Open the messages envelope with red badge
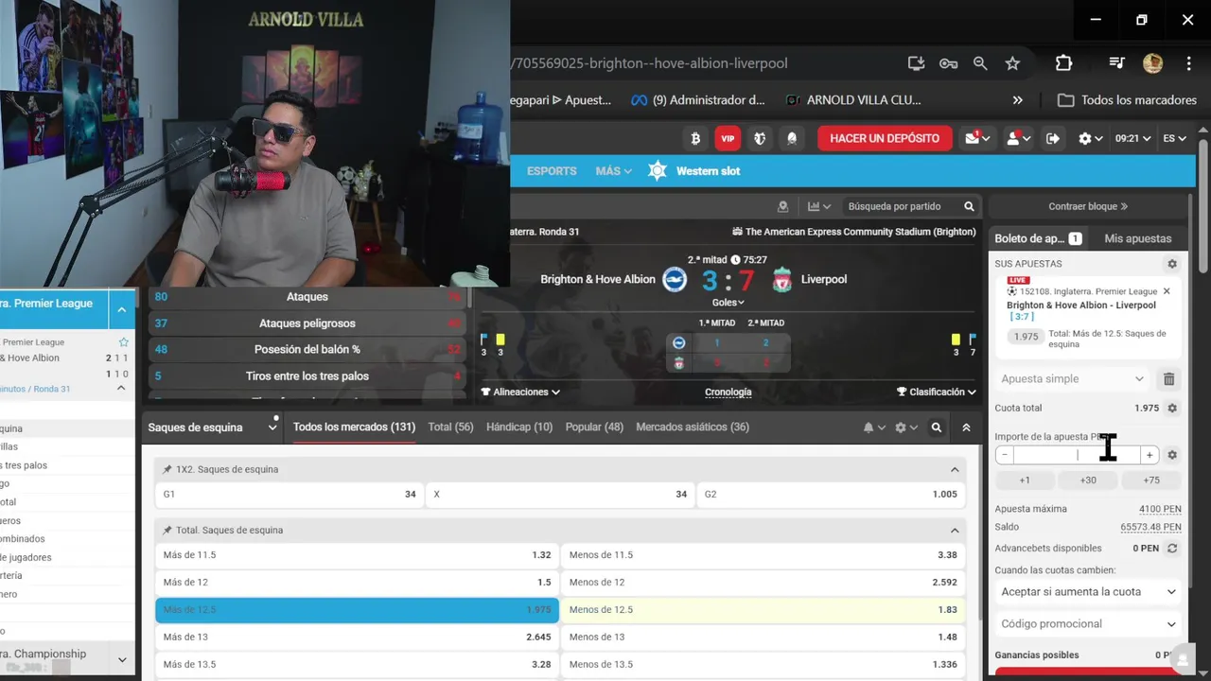The width and height of the screenshot is (1211, 681). 976,138
